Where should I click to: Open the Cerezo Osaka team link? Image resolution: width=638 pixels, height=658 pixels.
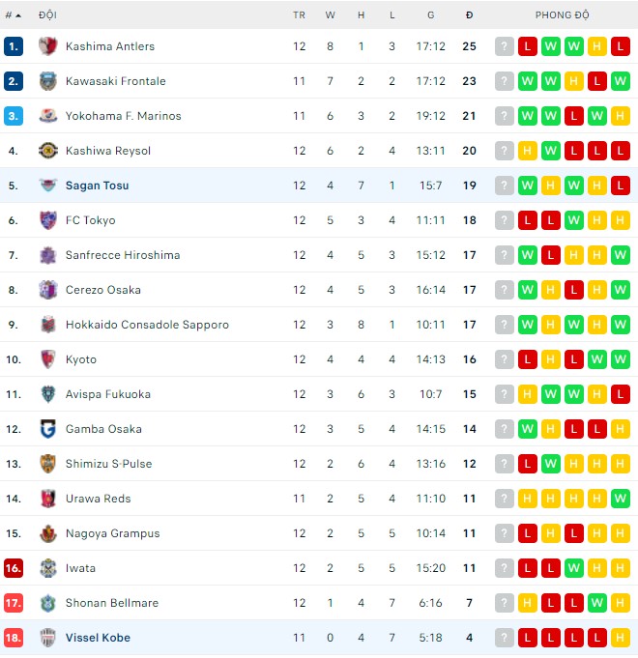click(x=103, y=290)
